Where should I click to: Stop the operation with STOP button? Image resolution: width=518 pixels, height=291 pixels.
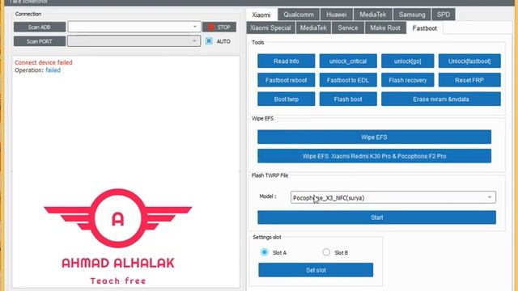click(x=219, y=27)
